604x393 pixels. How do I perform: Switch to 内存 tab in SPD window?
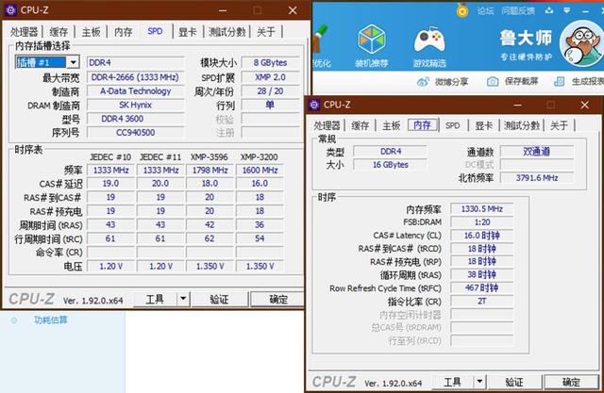tap(124, 32)
